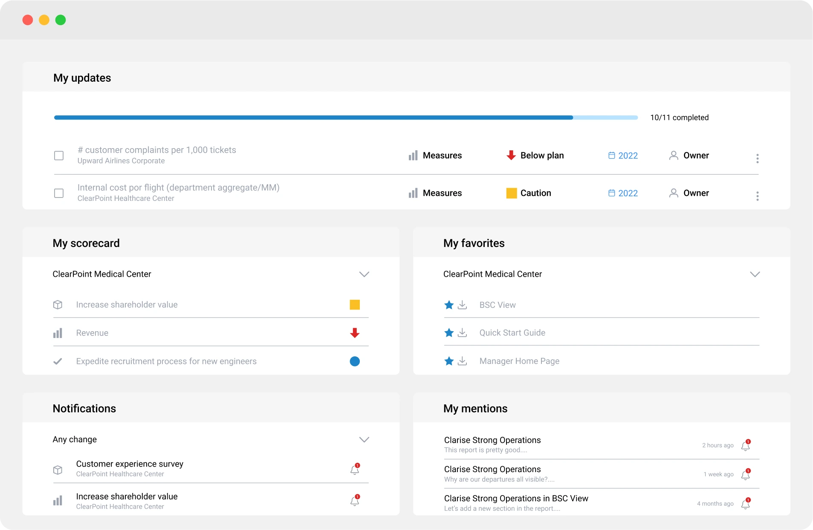The height and width of the screenshot is (530, 813).
Task: Click the star icon next to BSC View
Action: click(x=449, y=305)
